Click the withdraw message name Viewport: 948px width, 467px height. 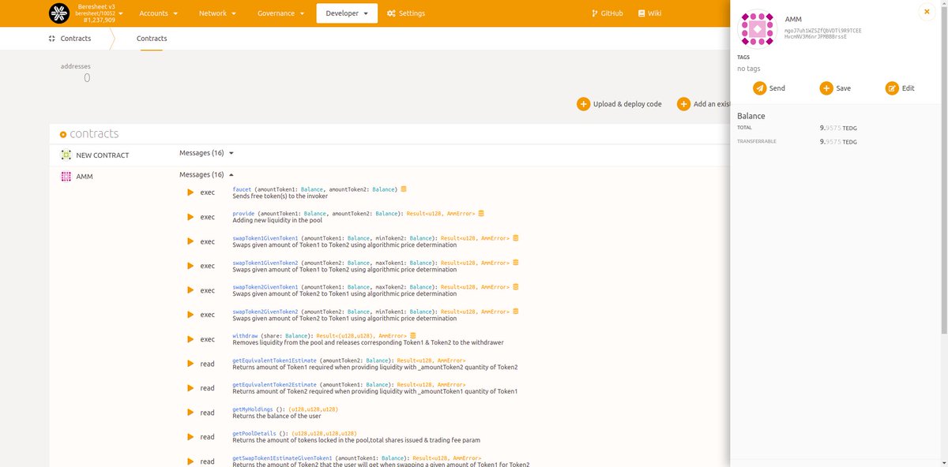click(x=245, y=336)
